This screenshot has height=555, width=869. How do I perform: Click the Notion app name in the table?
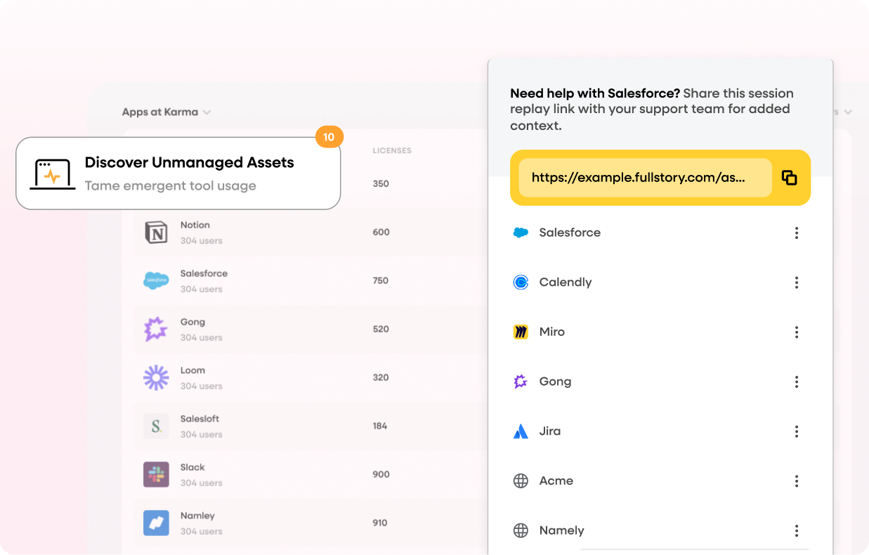click(195, 225)
